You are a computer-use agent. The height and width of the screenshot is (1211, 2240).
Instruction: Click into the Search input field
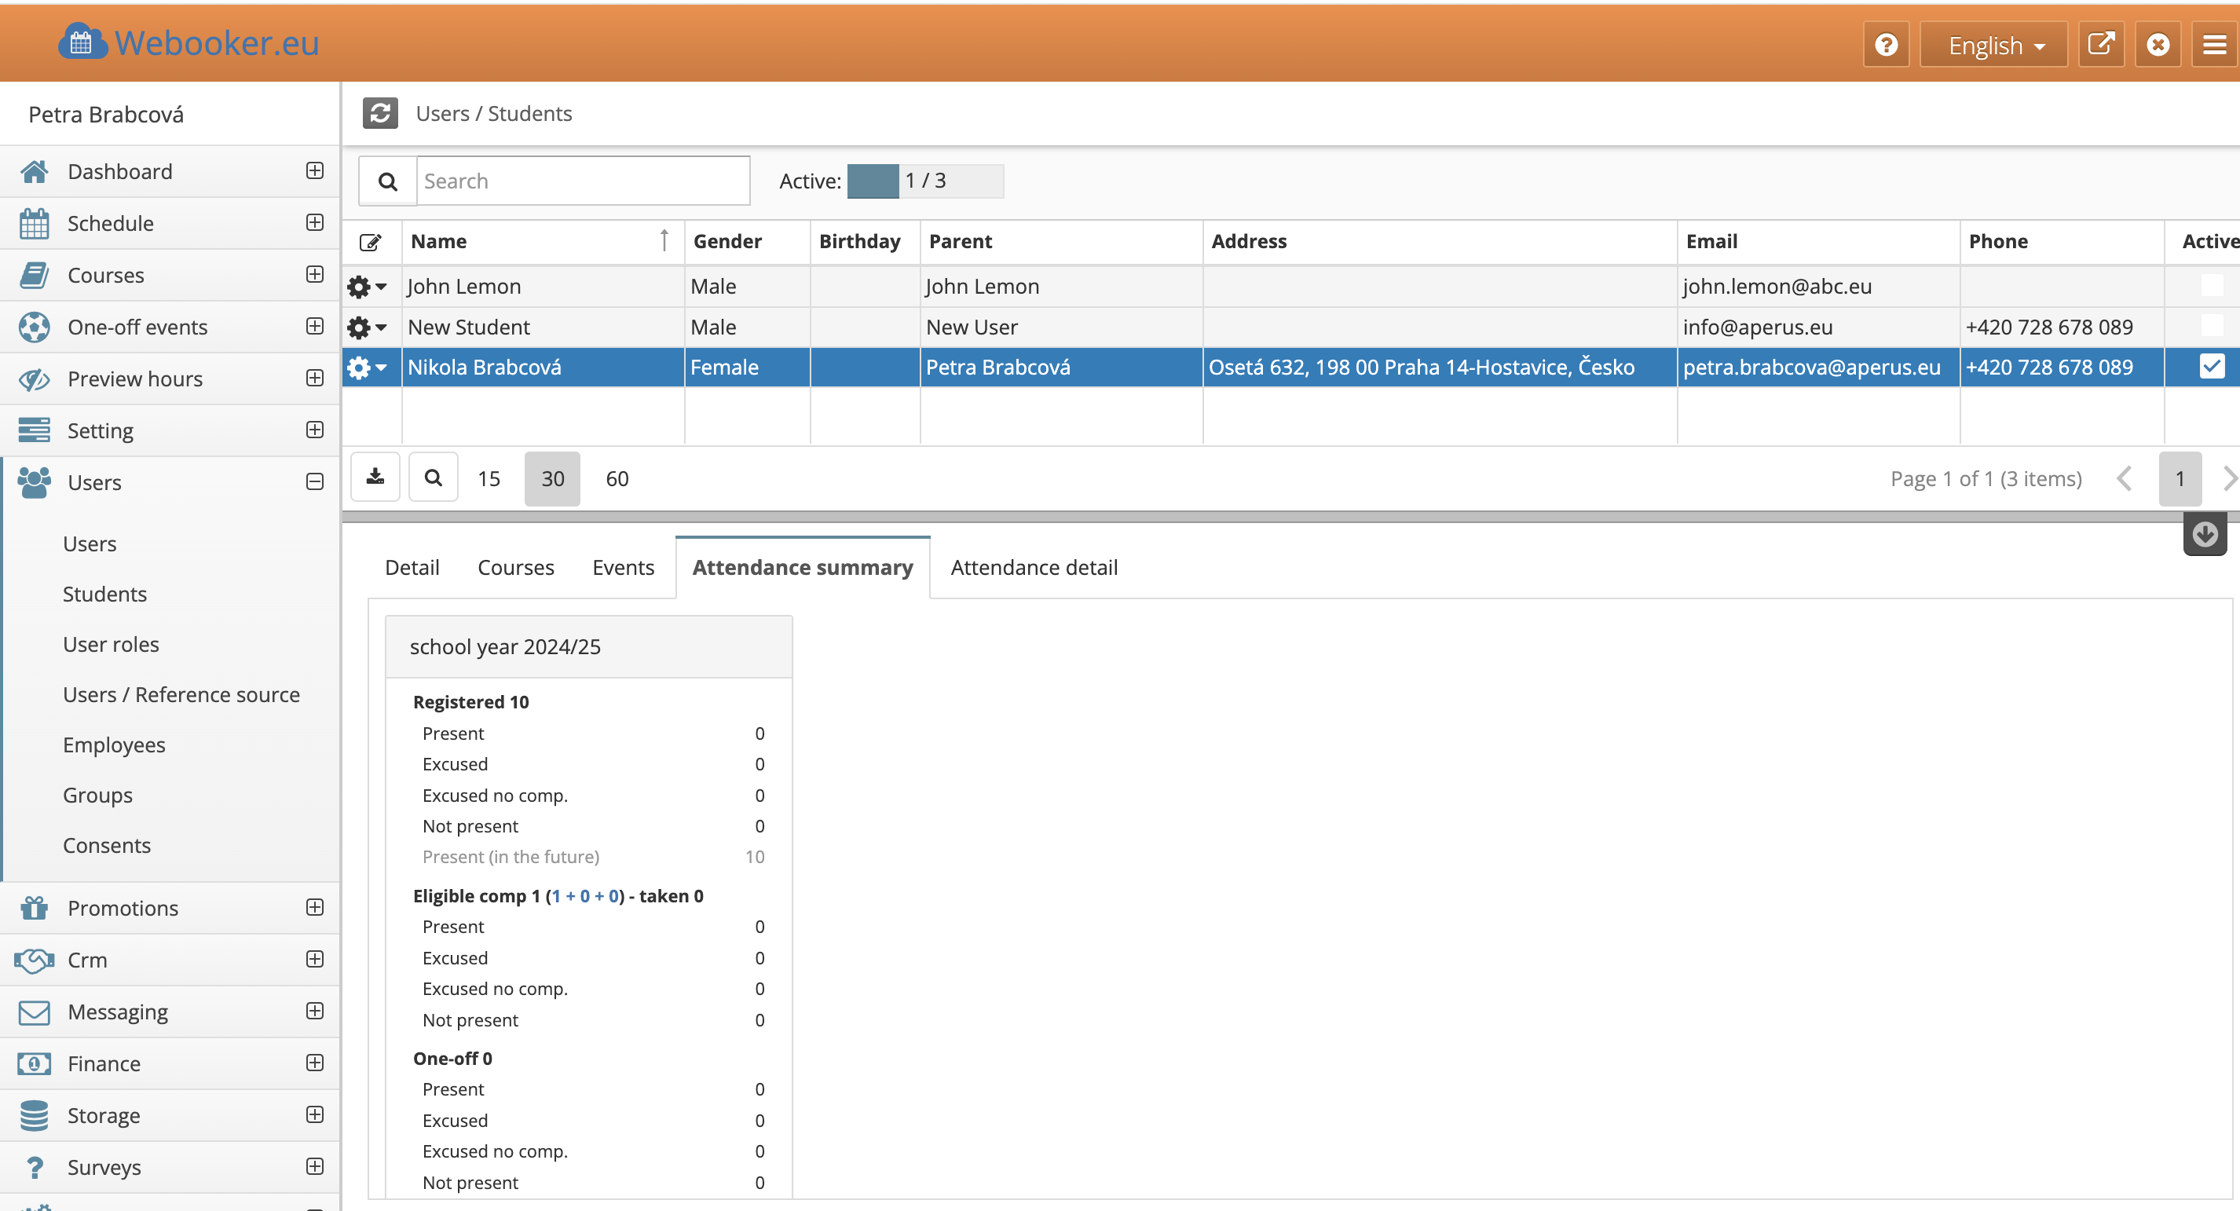(x=583, y=181)
